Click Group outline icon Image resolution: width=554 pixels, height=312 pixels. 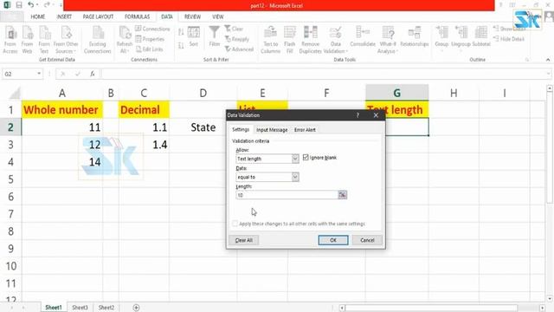coord(441,36)
